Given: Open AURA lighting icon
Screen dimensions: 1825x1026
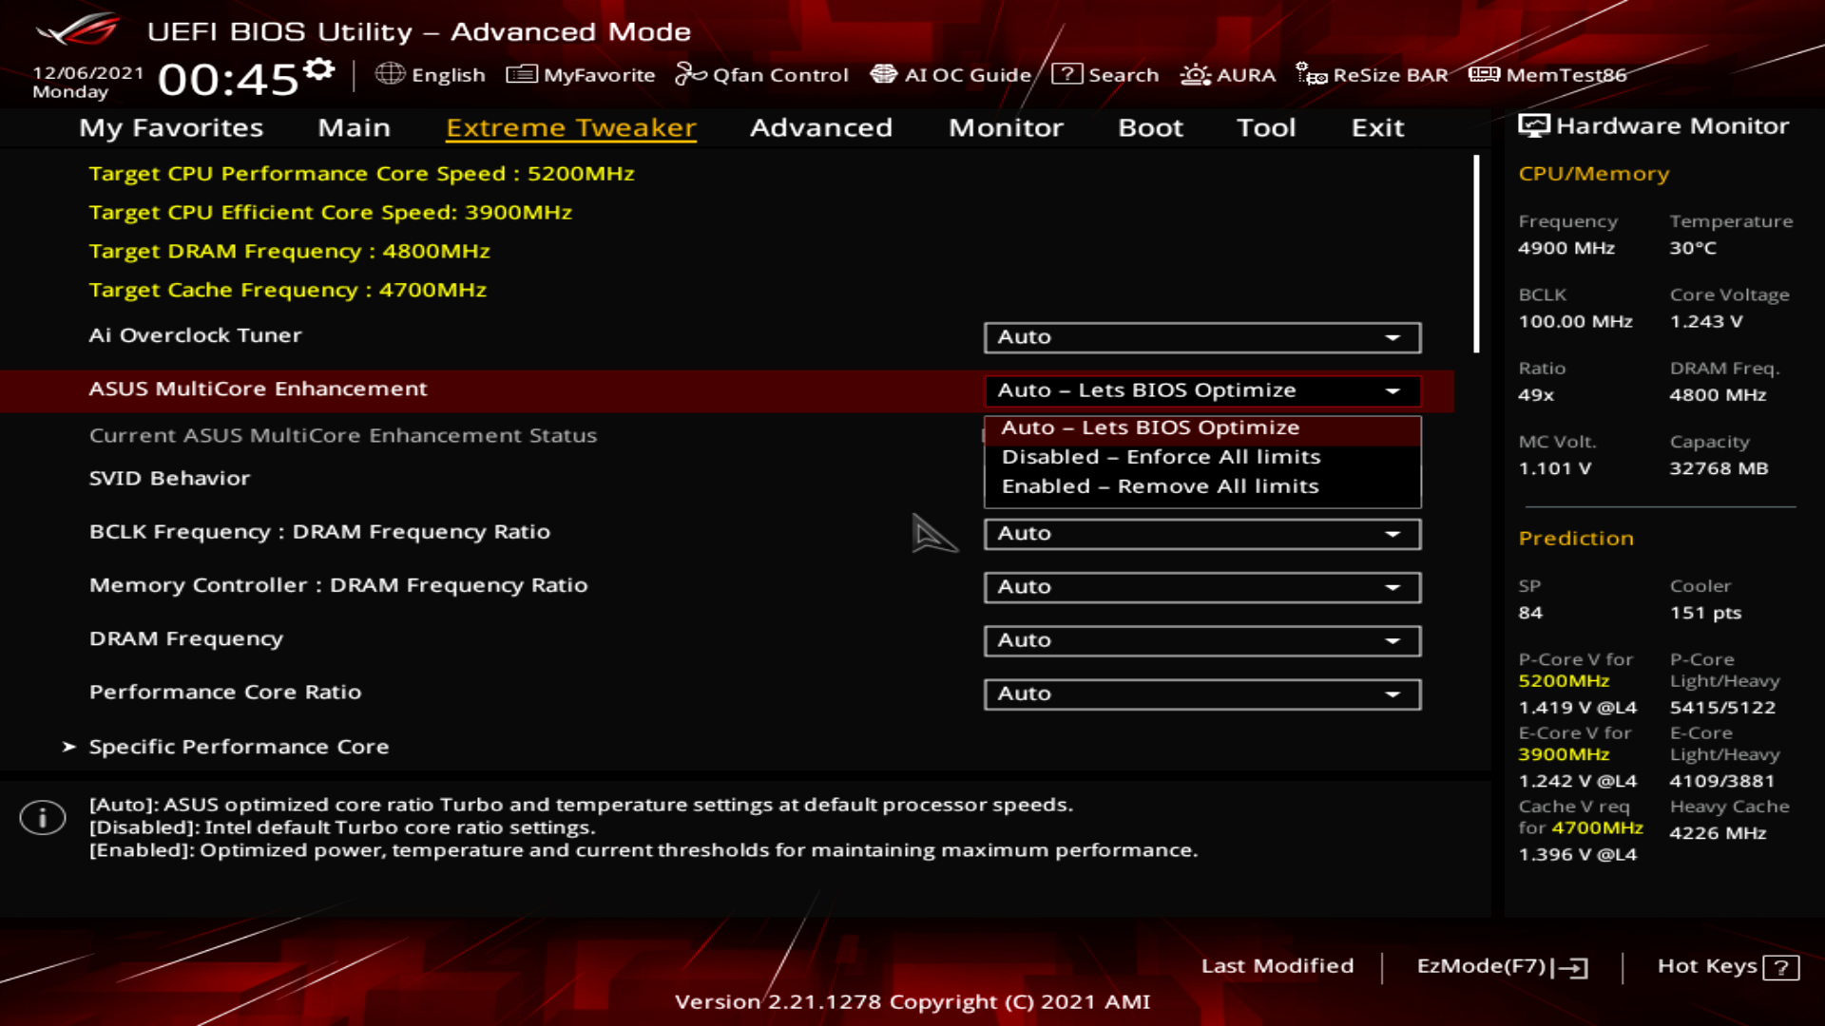Looking at the screenshot, I should 1195,74.
